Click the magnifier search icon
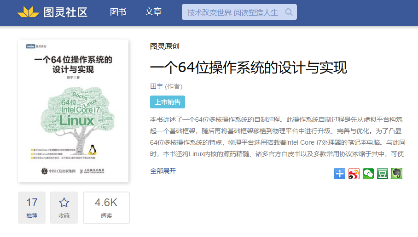This screenshot has height=237, width=418. click(289, 12)
